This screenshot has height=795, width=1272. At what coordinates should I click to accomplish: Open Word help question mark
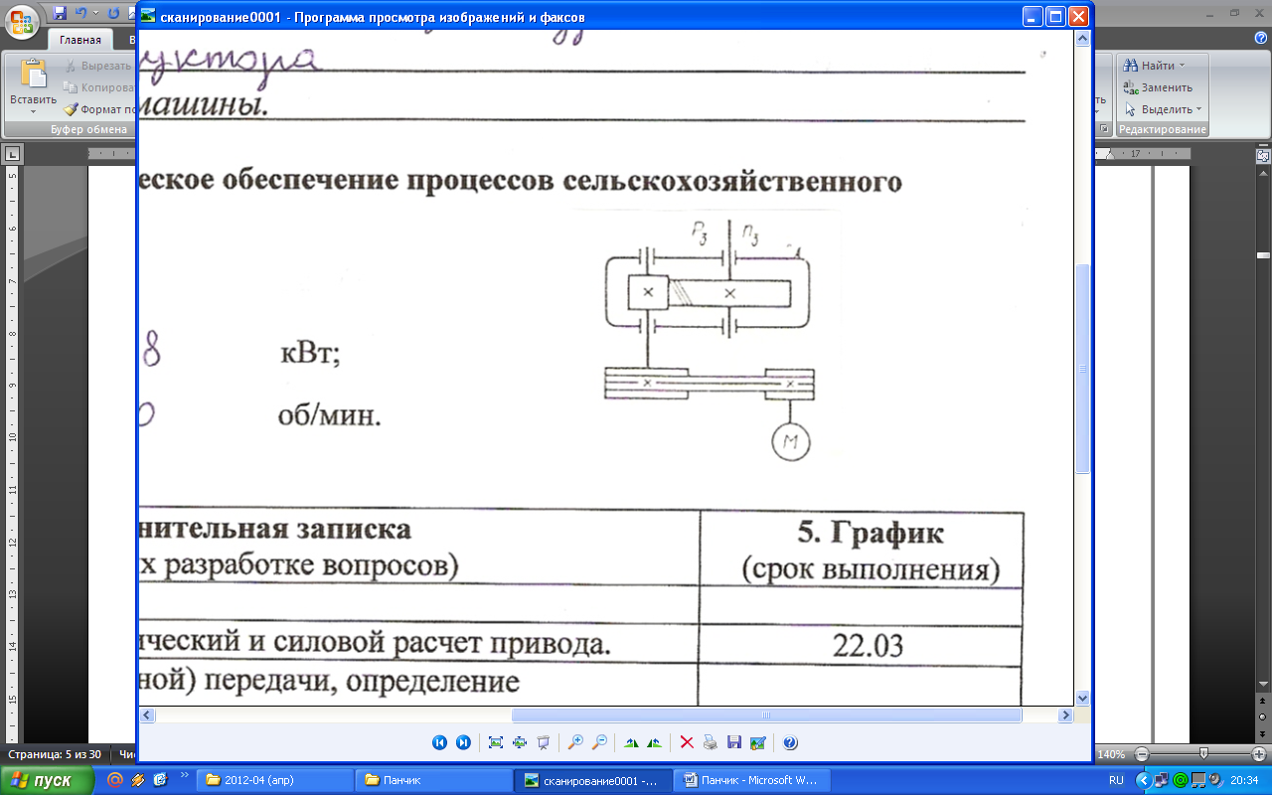click(x=1260, y=38)
